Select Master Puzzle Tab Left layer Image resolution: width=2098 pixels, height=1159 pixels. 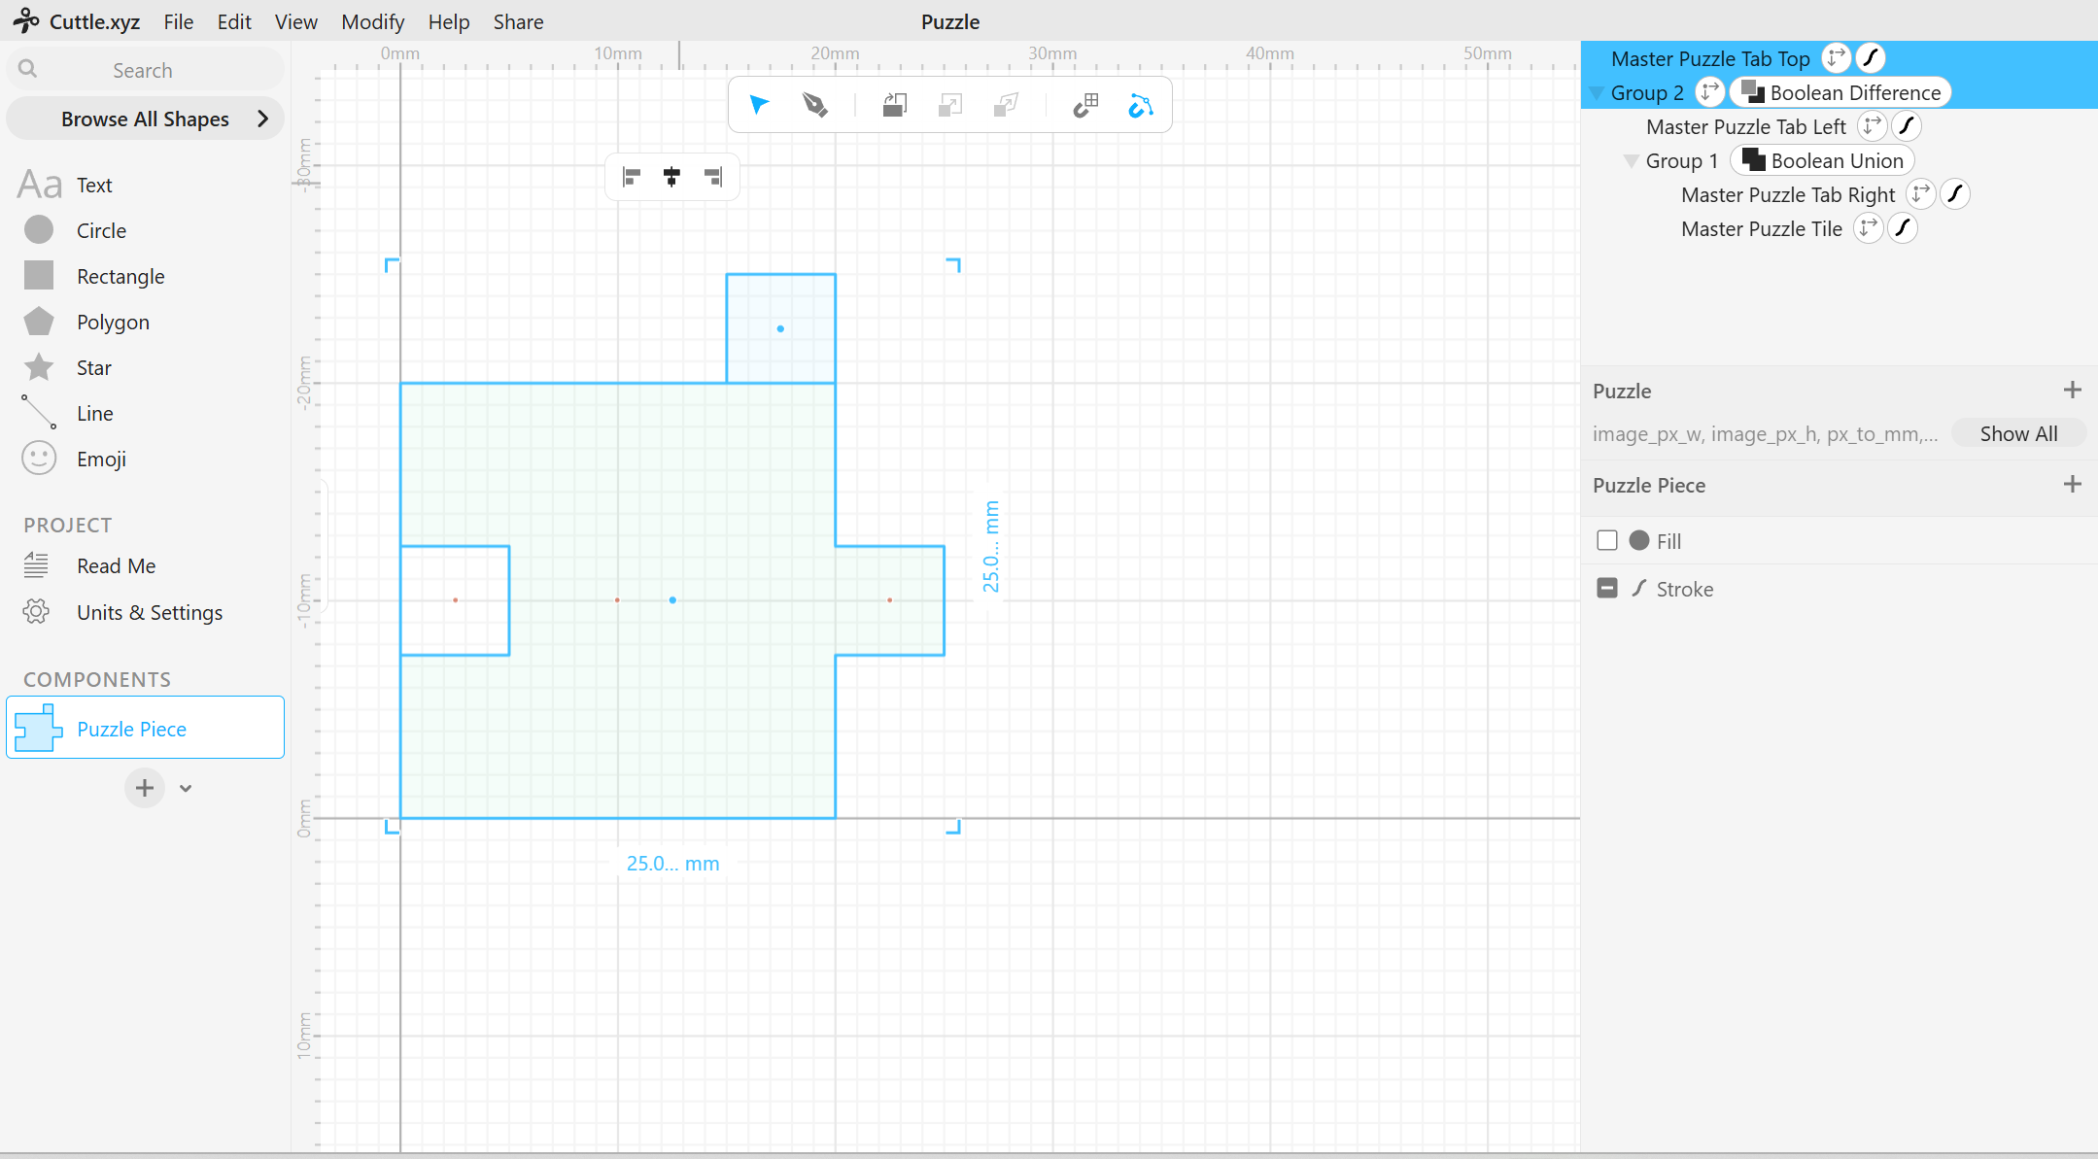click(x=1746, y=126)
